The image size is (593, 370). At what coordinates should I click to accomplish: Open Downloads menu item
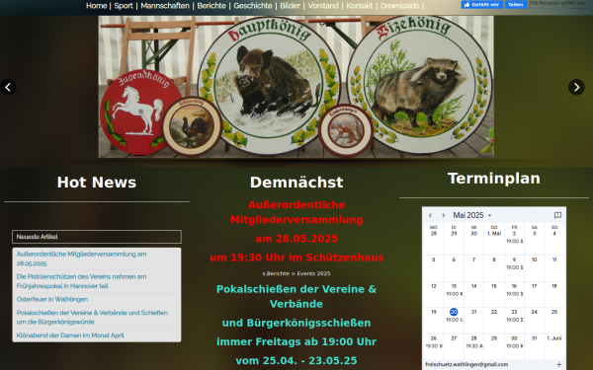coord(399,6)
